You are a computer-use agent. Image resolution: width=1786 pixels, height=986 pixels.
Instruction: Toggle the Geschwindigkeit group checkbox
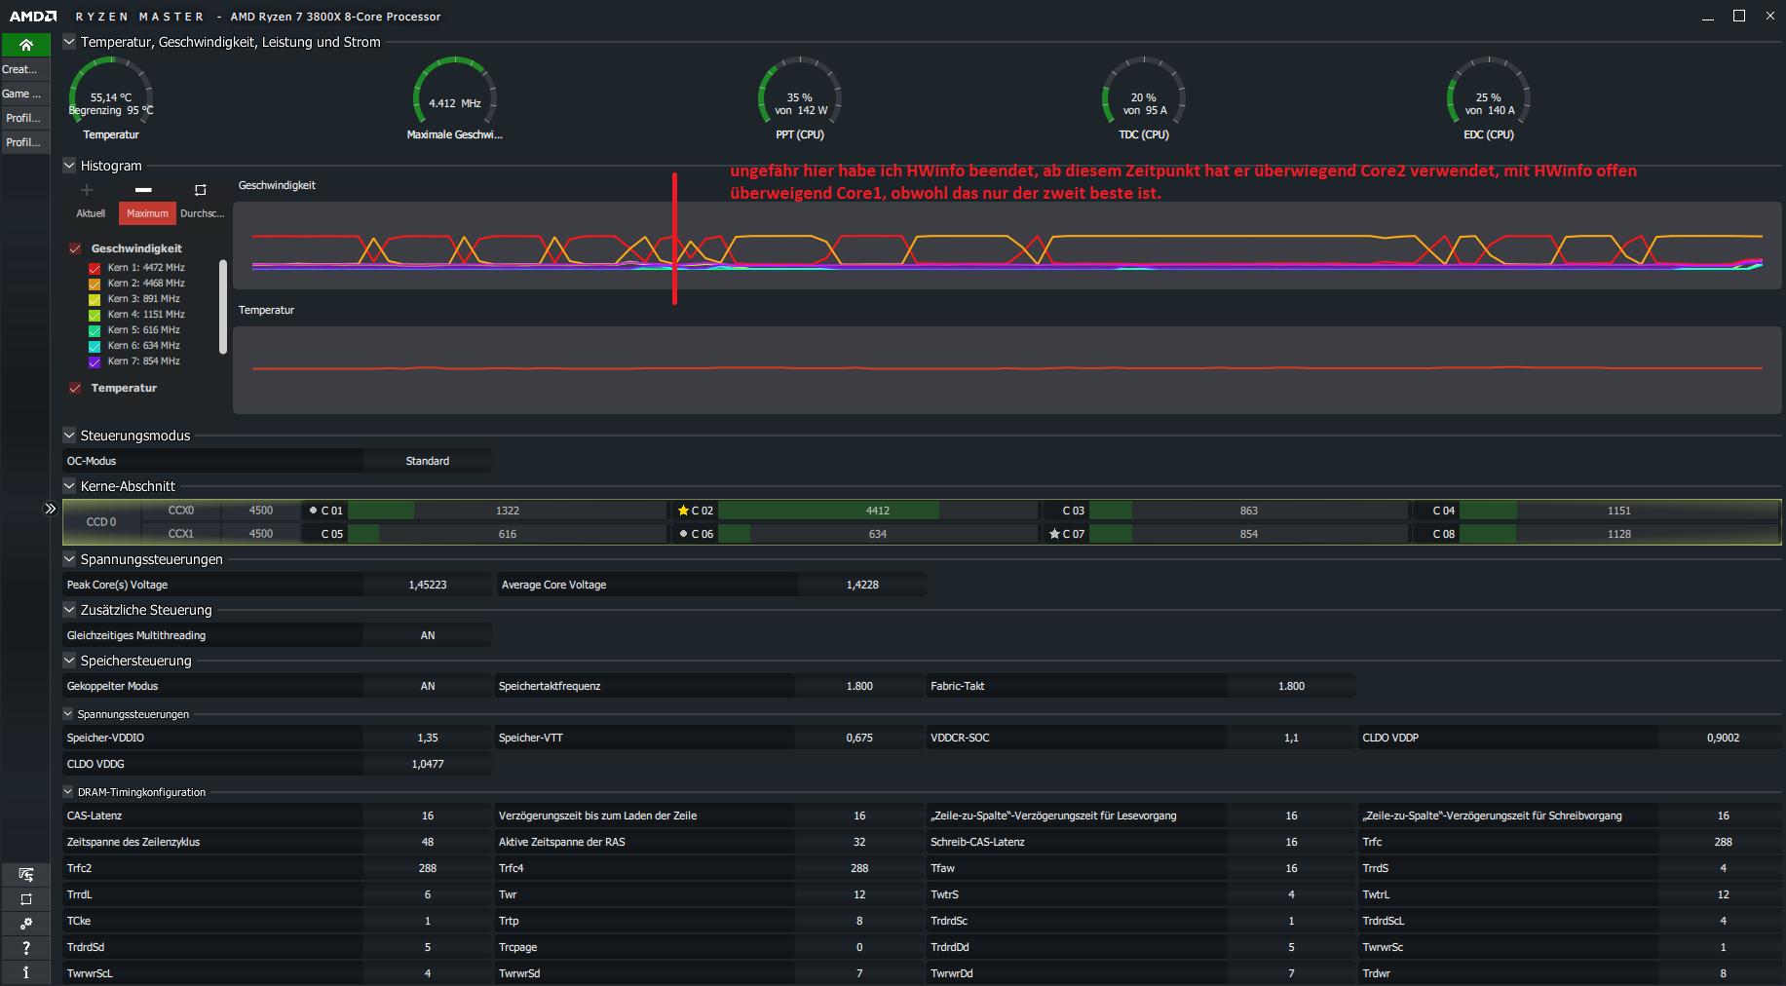pyautogui.click(x=75, y=248)
